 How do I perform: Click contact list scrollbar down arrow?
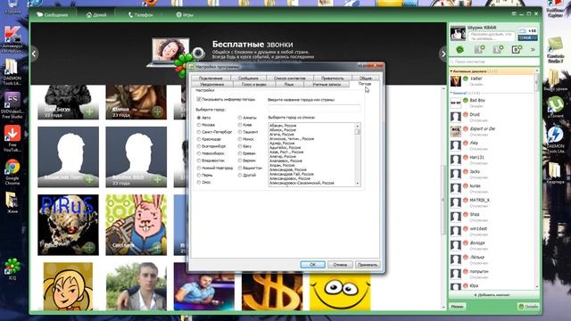pyautogui.click(x=537, y=286)
